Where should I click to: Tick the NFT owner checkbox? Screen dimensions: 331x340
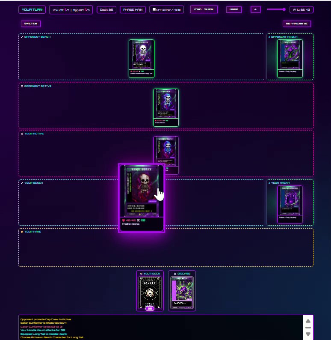coord(154,9)
